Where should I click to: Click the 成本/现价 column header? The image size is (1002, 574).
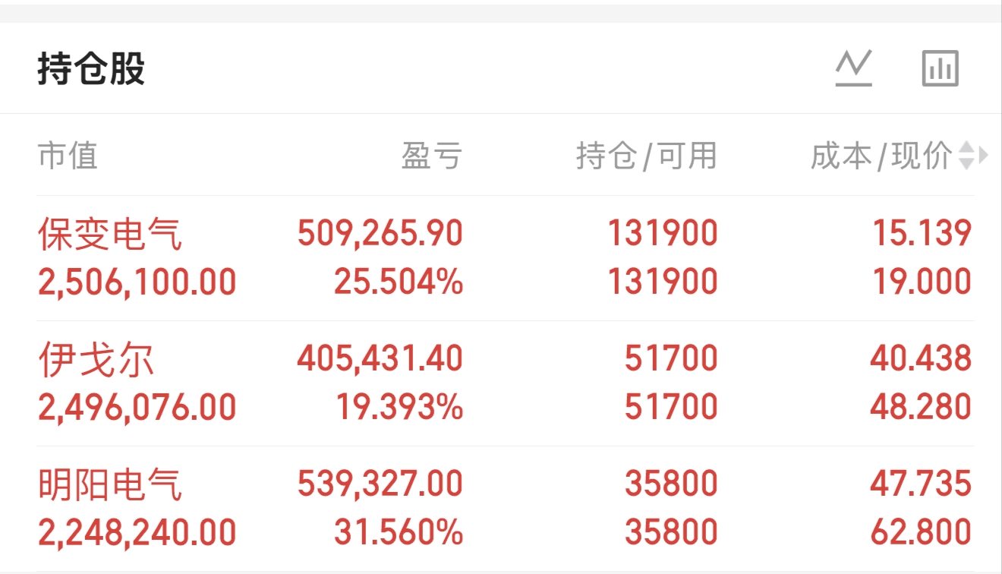click(x=881, y=156)
